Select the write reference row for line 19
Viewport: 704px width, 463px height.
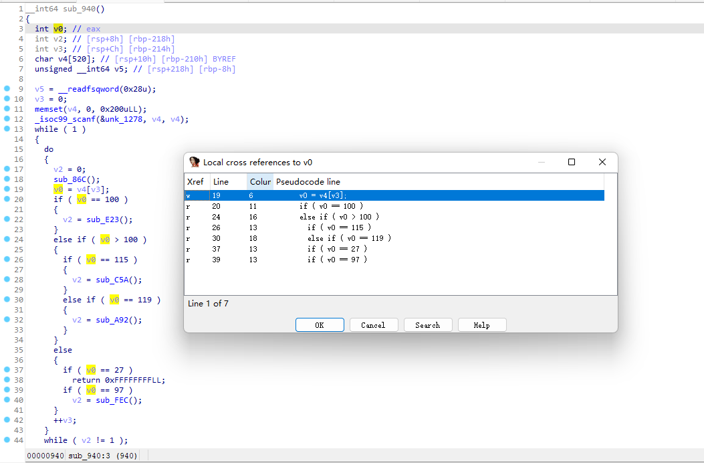(x=334, y=195)
